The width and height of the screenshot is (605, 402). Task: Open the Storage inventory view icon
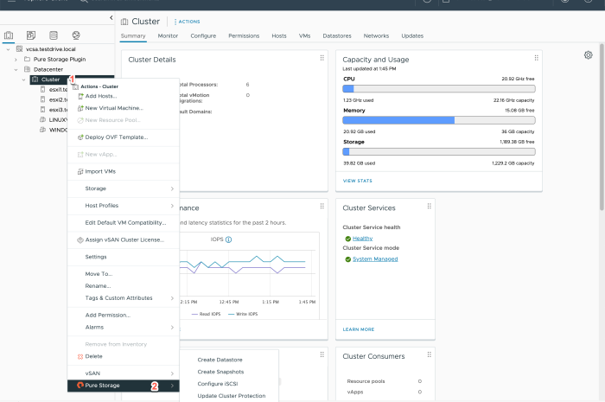(x=54, y=35)
